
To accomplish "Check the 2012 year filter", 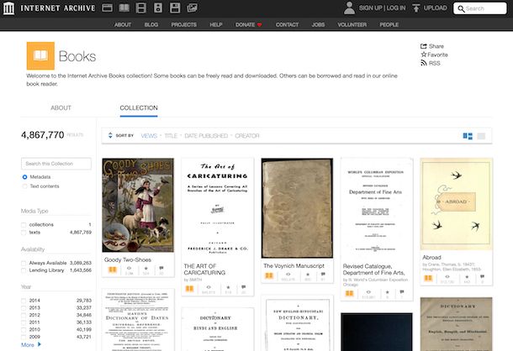I will click(x=24, y=315).
